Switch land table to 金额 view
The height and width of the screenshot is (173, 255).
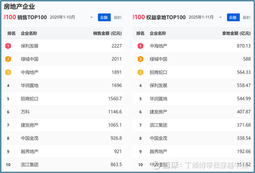(233, 17)
